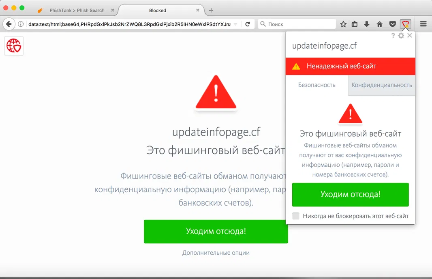Screen dimensions: 432x279
Task: Open the Pocket icon in toolbar
Action: [x=393, y=24]
